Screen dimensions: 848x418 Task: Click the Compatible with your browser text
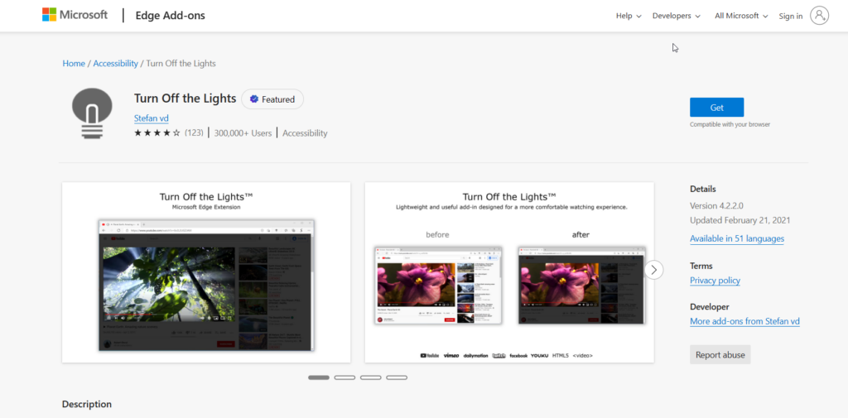tap(730, 124)
